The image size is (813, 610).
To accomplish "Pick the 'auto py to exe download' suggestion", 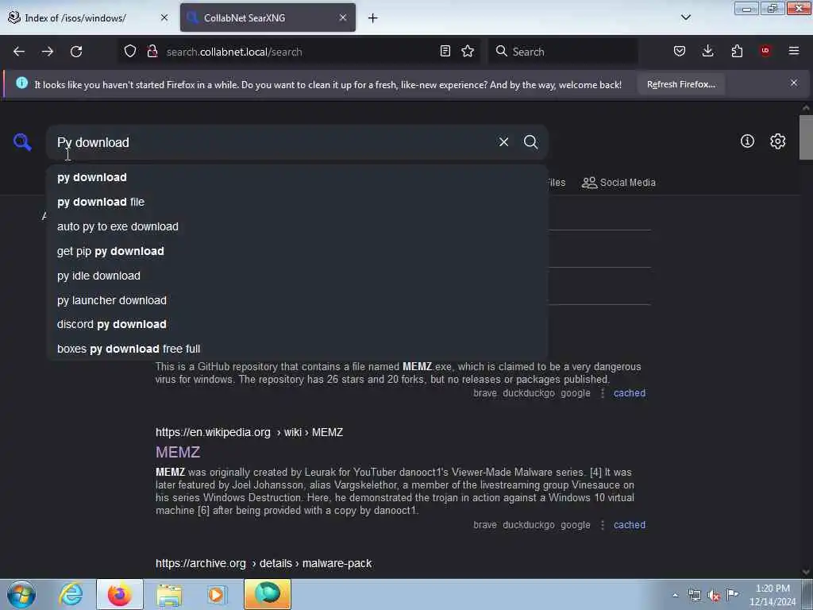I will (x=297, y=226).
